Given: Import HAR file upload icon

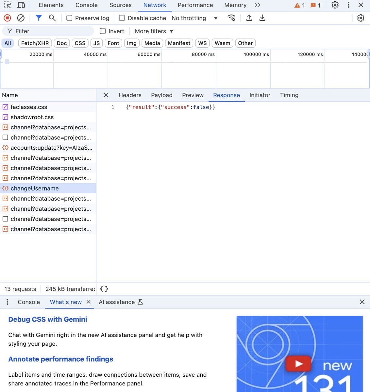Looking at the screenshot, I should (249, 18).
